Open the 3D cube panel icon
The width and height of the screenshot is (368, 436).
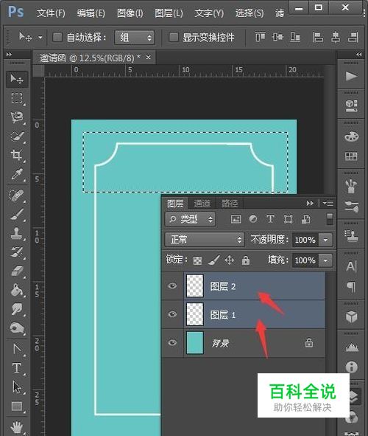point(351,316)
